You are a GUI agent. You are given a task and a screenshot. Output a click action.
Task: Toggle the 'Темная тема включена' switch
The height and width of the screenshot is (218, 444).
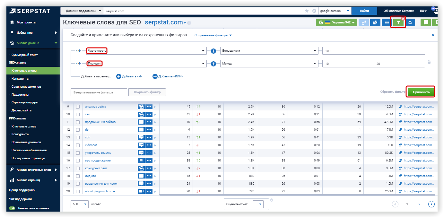[x=12, y=208]
